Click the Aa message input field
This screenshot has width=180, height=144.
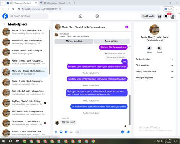coord(98,132)
